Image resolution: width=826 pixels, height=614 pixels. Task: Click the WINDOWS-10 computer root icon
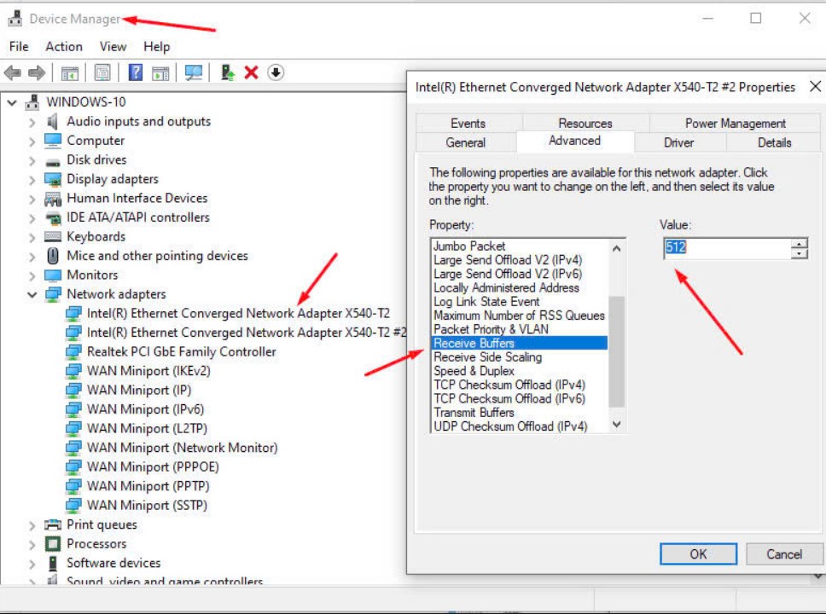32,101
